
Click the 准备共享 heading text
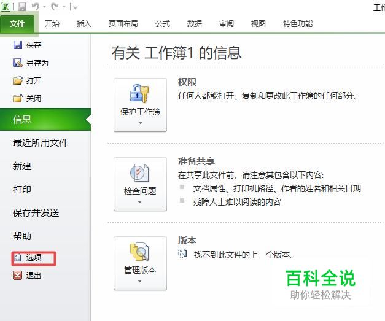point(196,161)
